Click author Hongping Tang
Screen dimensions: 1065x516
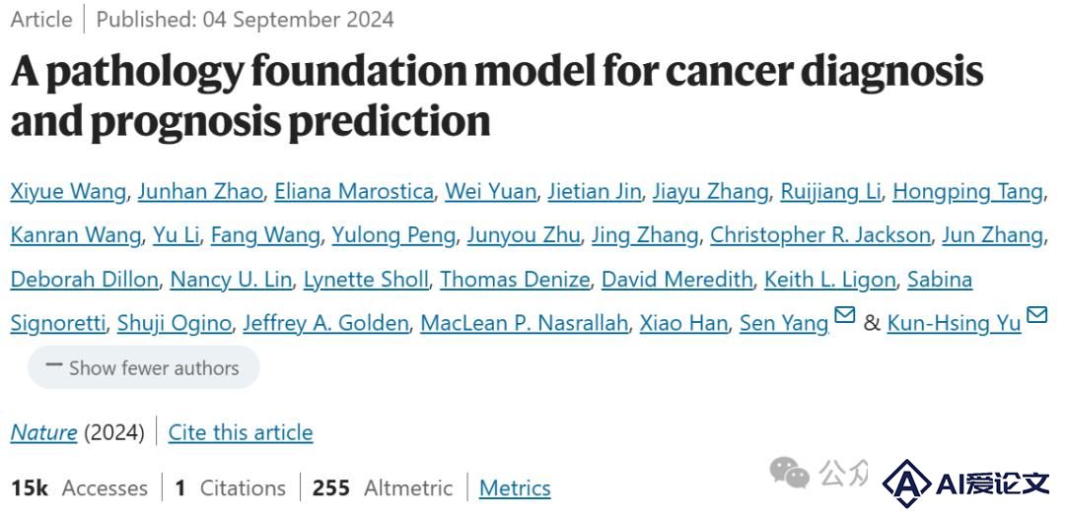tap(968, 193)
